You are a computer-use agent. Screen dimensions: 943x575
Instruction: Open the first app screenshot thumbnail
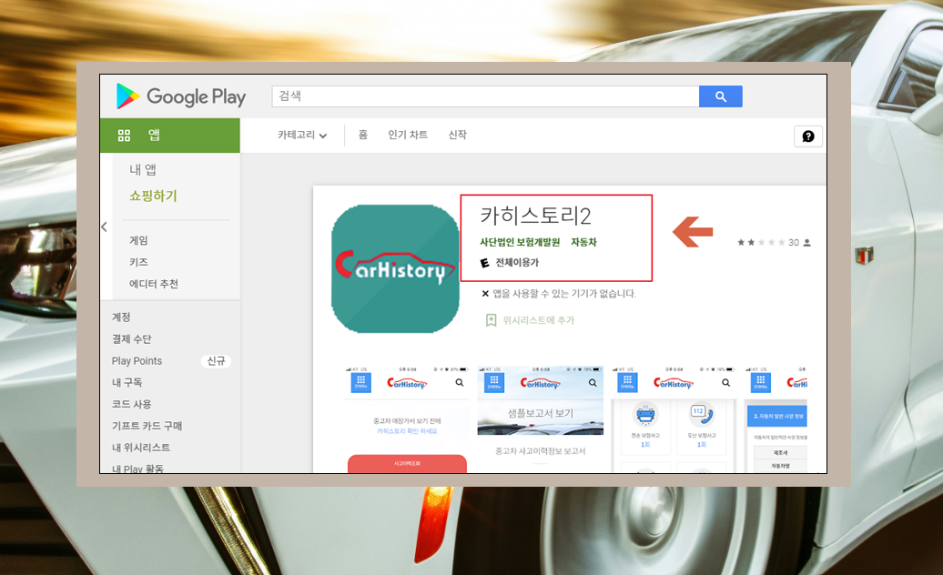(407, 419)
